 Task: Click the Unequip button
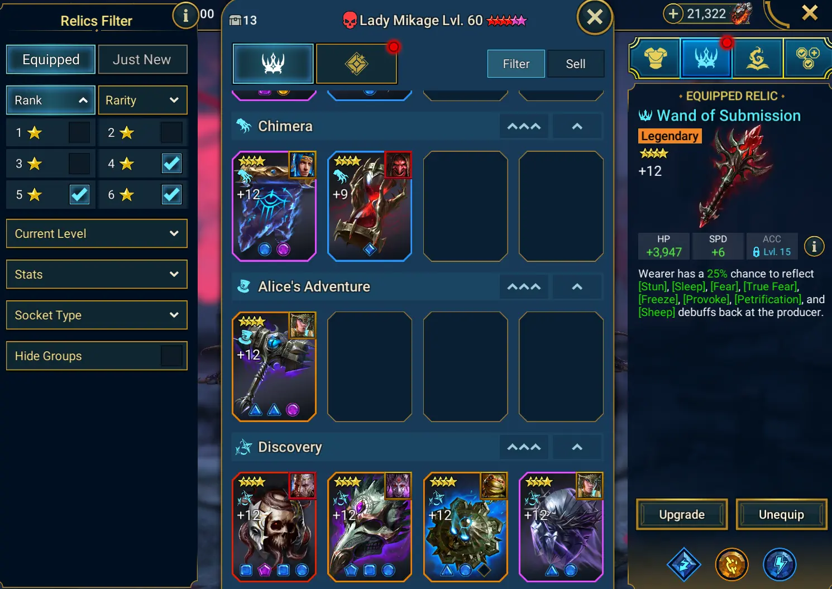click(781, 514)
